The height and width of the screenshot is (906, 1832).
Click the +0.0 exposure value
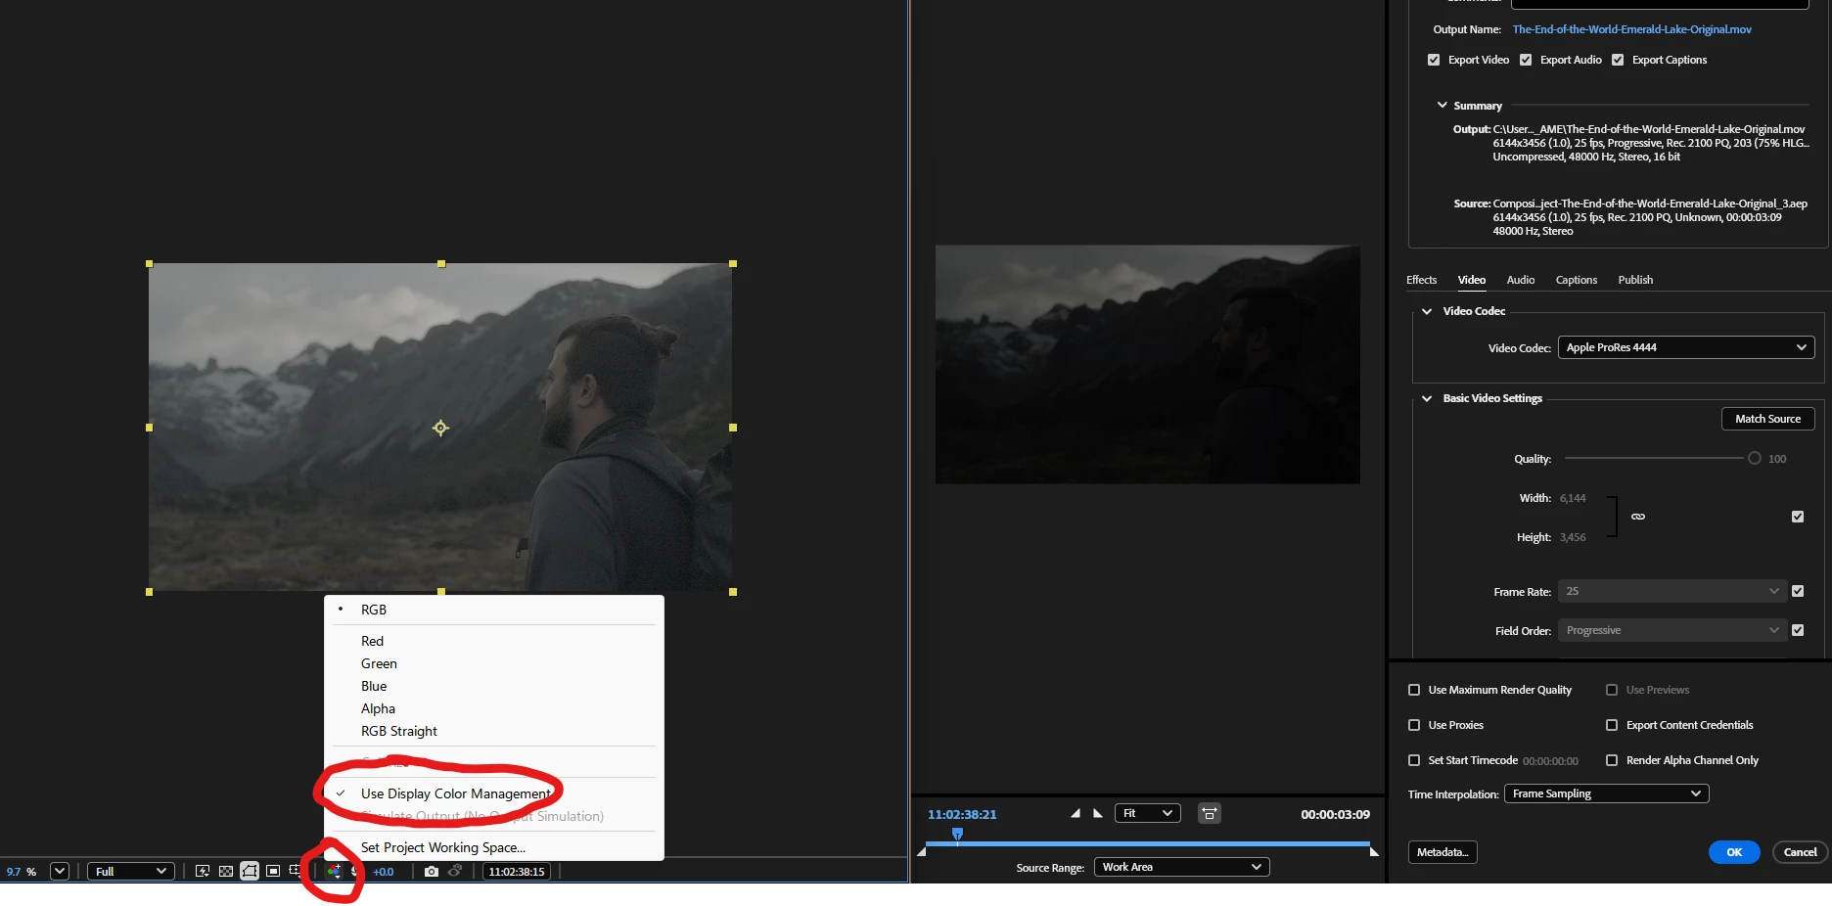click(x=383, y=871)
